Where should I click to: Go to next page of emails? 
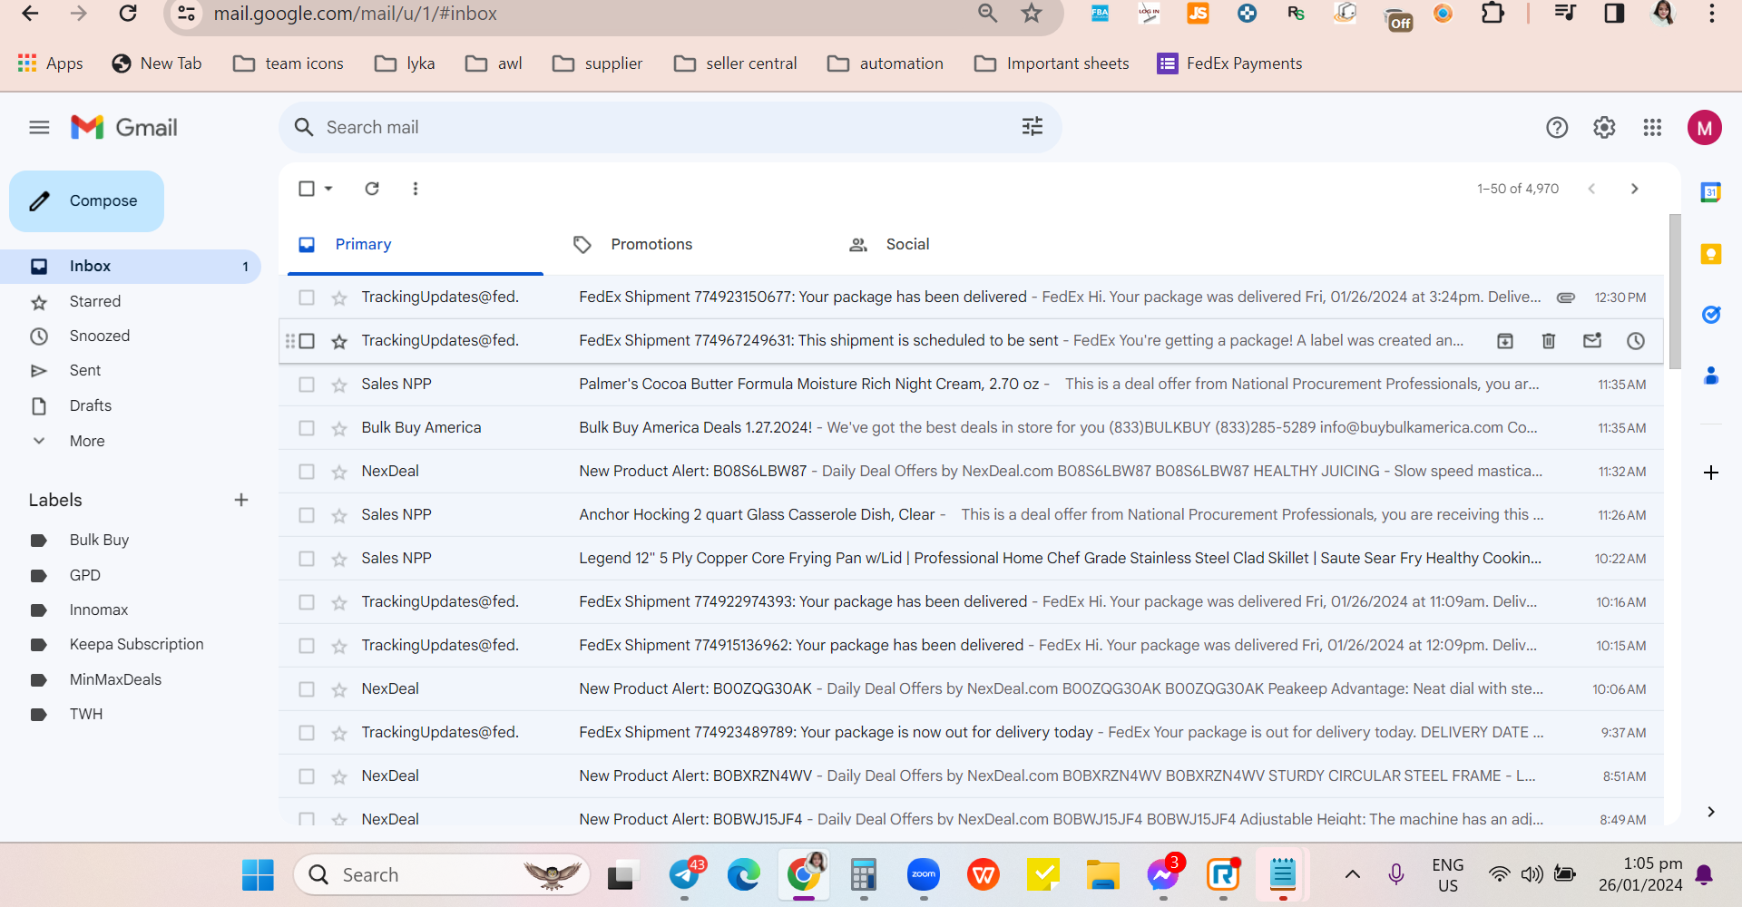click(1635, 189)
